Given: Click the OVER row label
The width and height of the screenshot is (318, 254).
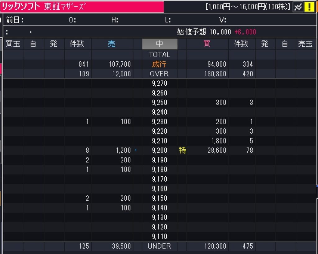Looking at the screenshot, I should [160, 74].
